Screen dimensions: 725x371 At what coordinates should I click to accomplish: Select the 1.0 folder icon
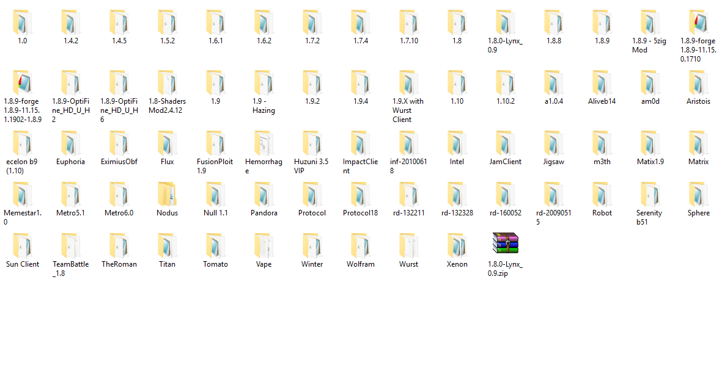coord(22,22)
